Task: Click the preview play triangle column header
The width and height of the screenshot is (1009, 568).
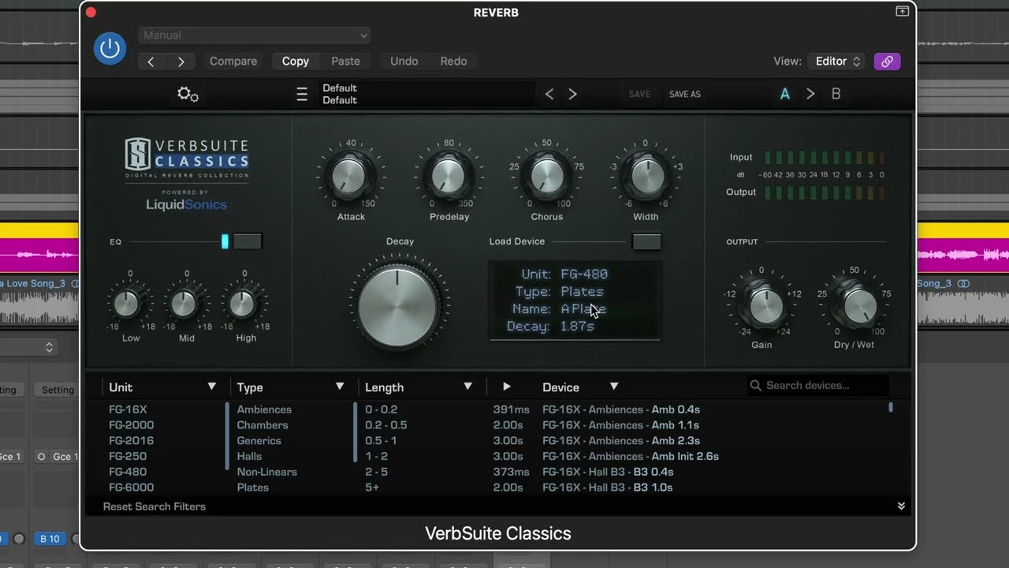Action: 507,387
